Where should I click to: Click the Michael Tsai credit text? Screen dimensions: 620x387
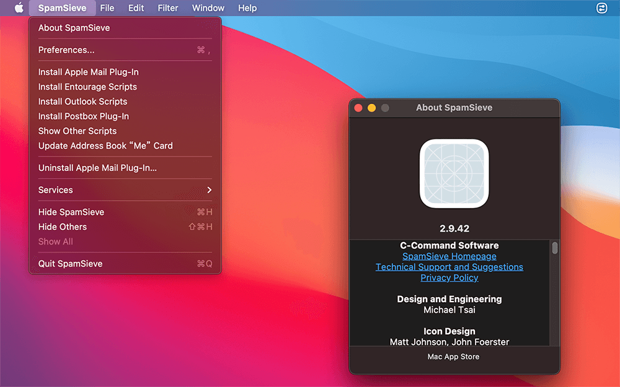tap(449, 310)
